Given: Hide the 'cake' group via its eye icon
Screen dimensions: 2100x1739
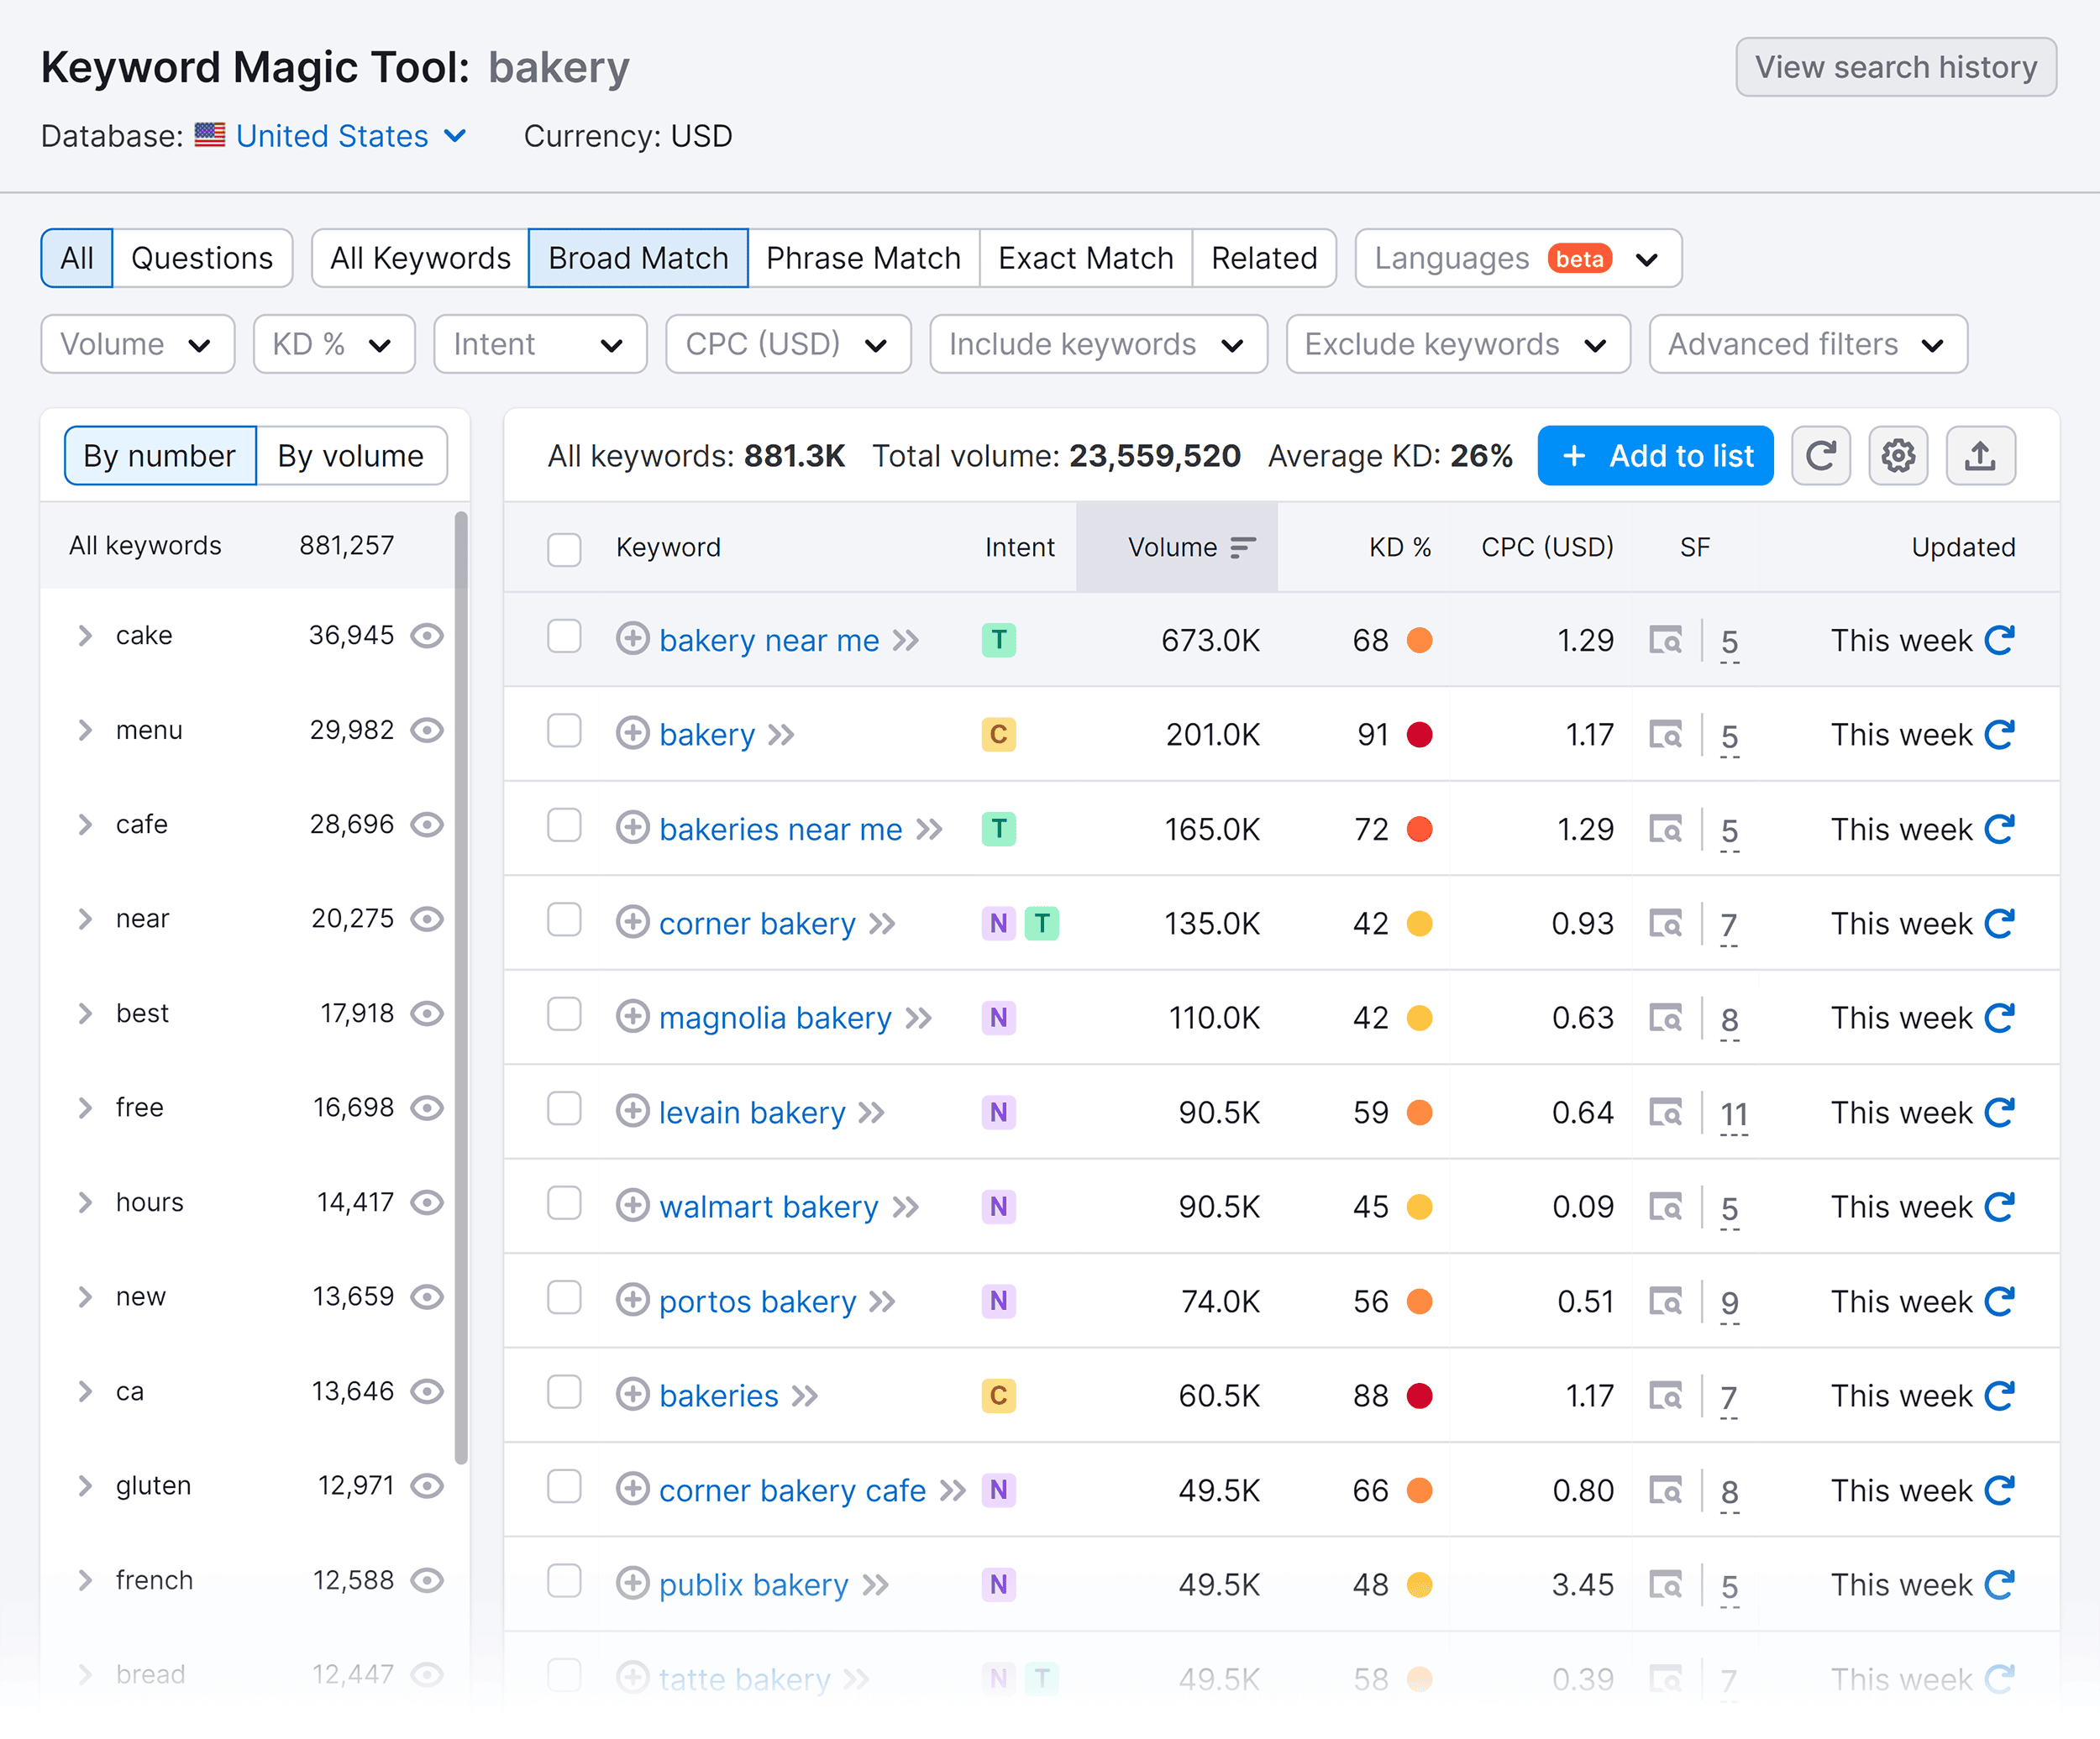Looking at the screenshot, I should pyautogui.click(x=427, y=636).
